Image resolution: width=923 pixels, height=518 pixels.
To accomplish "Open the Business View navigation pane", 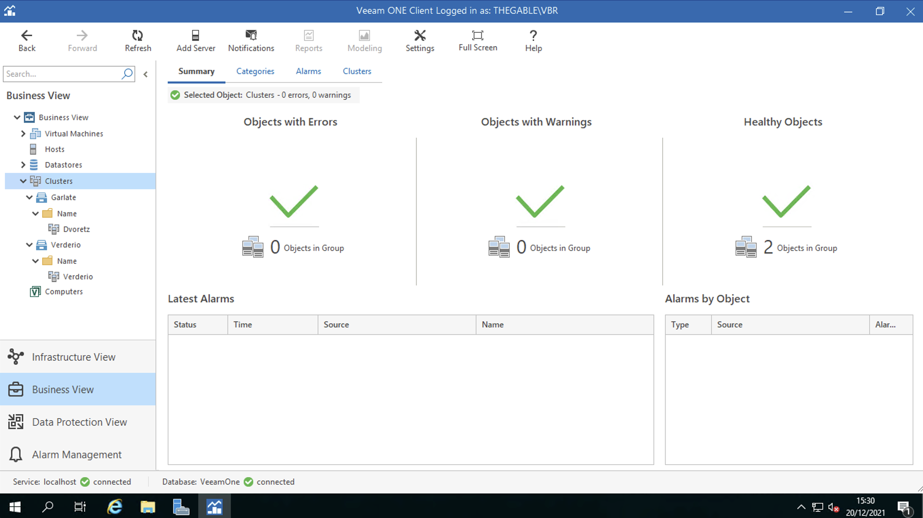I will 78,389.
